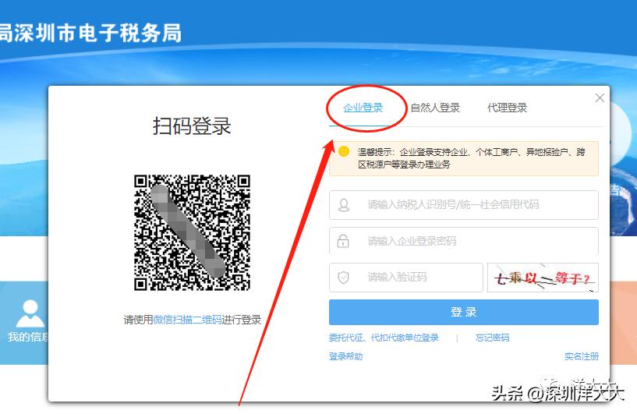637x414 pixels.
Task: Open the 登录帮助 link
Action: [345, 356]
